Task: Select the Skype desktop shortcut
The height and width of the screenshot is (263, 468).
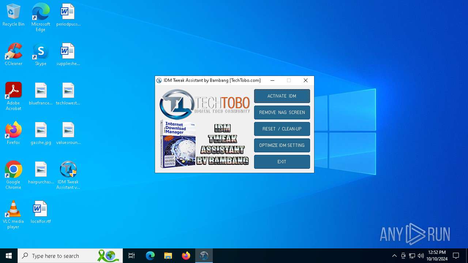Action: pyautogui.click(x=41, y=55)
